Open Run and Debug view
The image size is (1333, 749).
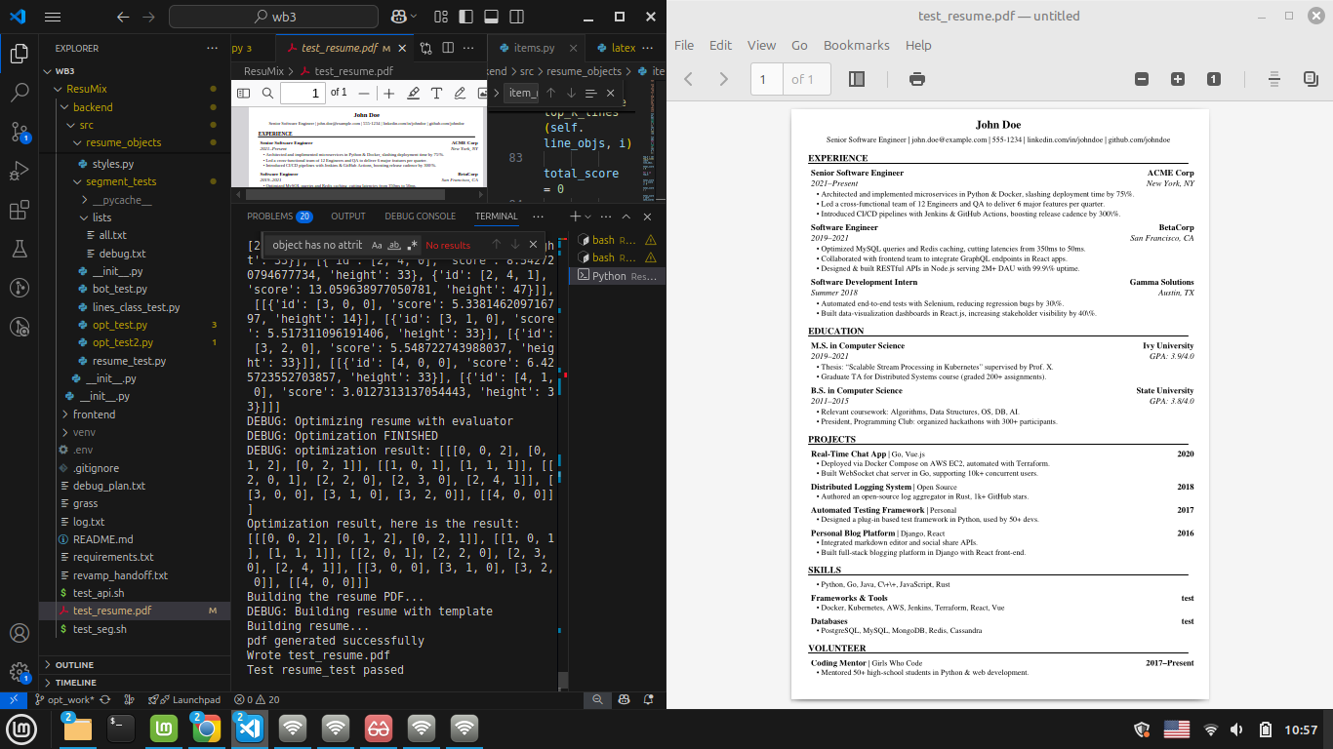pos(19,171)
